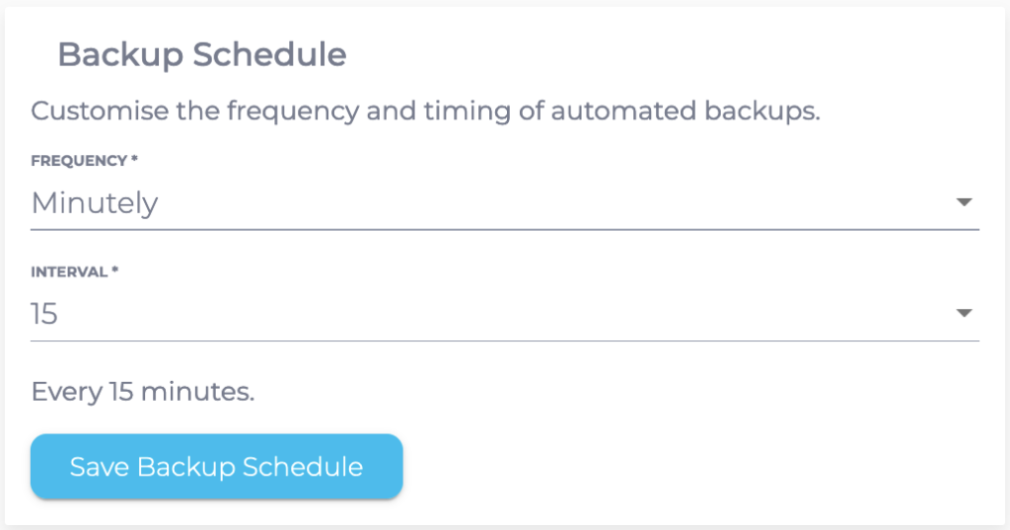Click the word 'Schedule' in the heading
Screen dimensions: 1010x530
[269, 54]
